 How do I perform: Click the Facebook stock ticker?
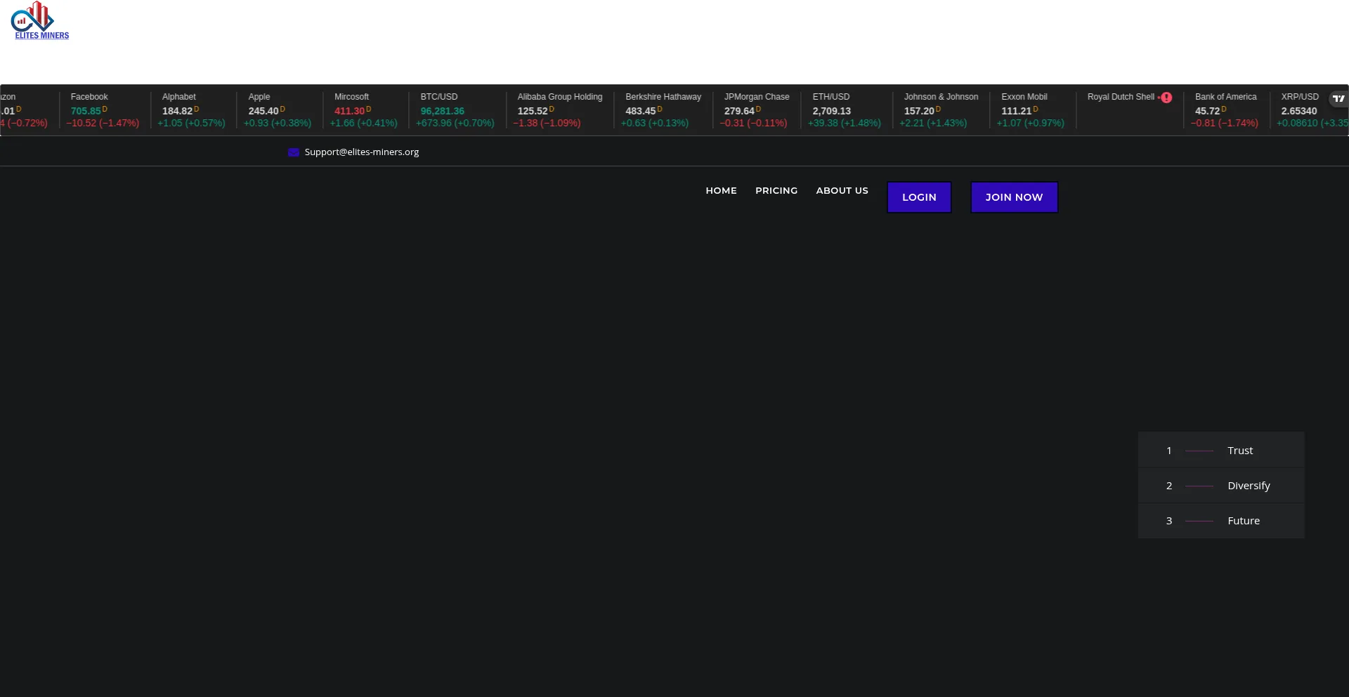103,110
